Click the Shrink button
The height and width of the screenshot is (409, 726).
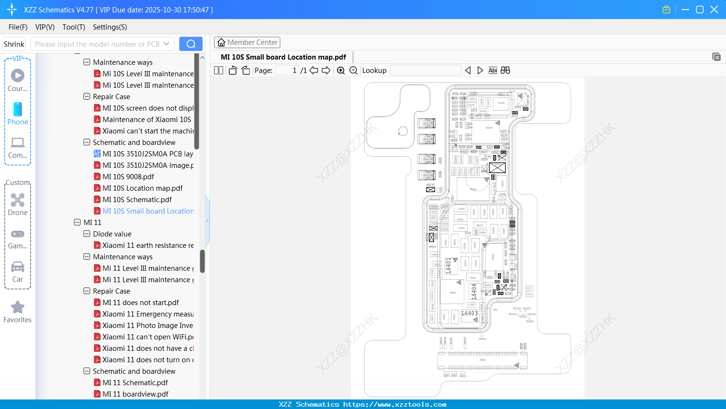pyautogui.click(x=14, y=43)
